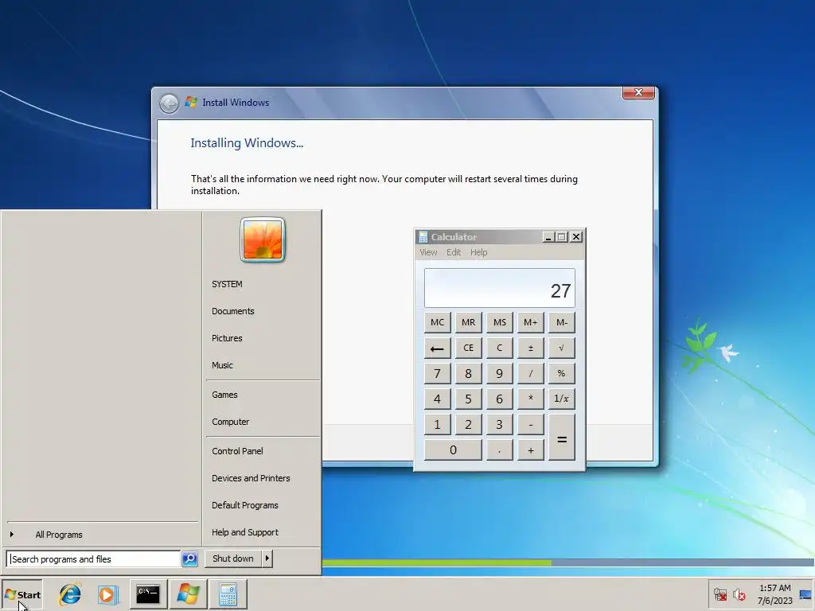Viewport: 815px width, 611px height.
Task: Minimize the Calculator window
Action: (x=548, y=237)
